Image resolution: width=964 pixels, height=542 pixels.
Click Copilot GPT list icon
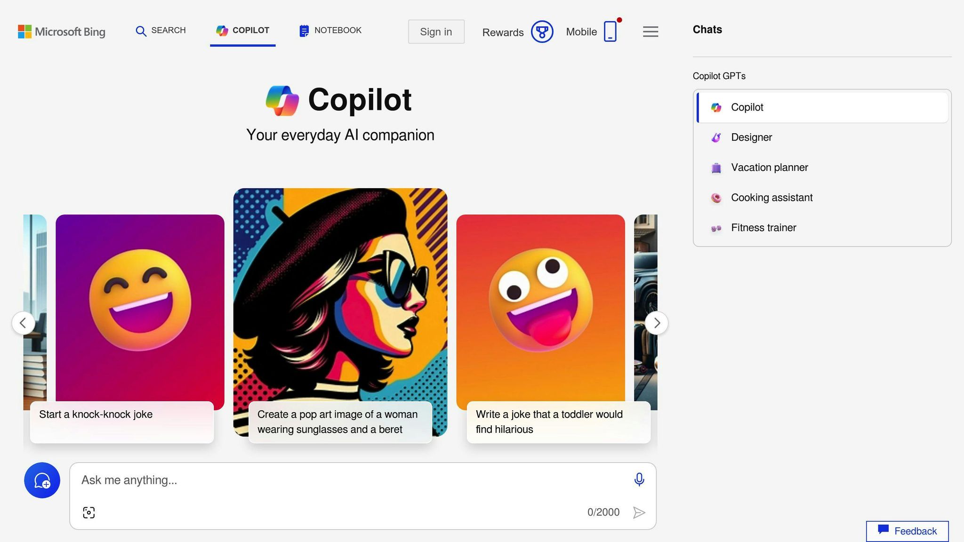[x=716, y=108]
